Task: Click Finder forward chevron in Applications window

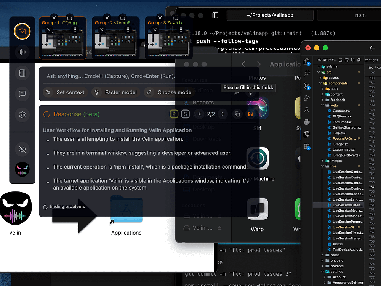Action: pyautogui.click(x=259, y=64)
